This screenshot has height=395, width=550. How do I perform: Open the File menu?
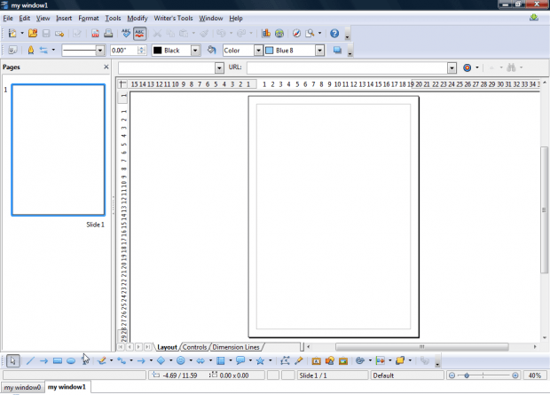8,19
